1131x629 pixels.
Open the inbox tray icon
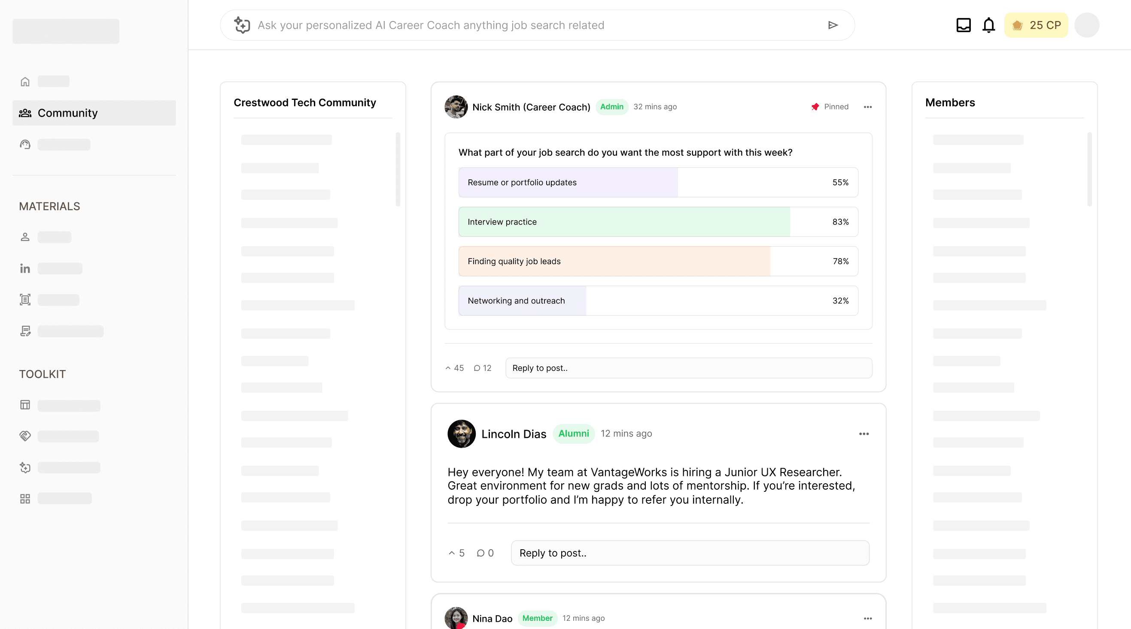(963, 25)
